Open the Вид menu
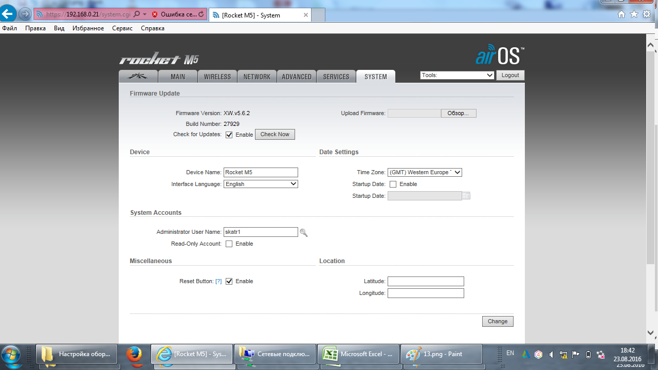The image size is (658, 370). 59,28
